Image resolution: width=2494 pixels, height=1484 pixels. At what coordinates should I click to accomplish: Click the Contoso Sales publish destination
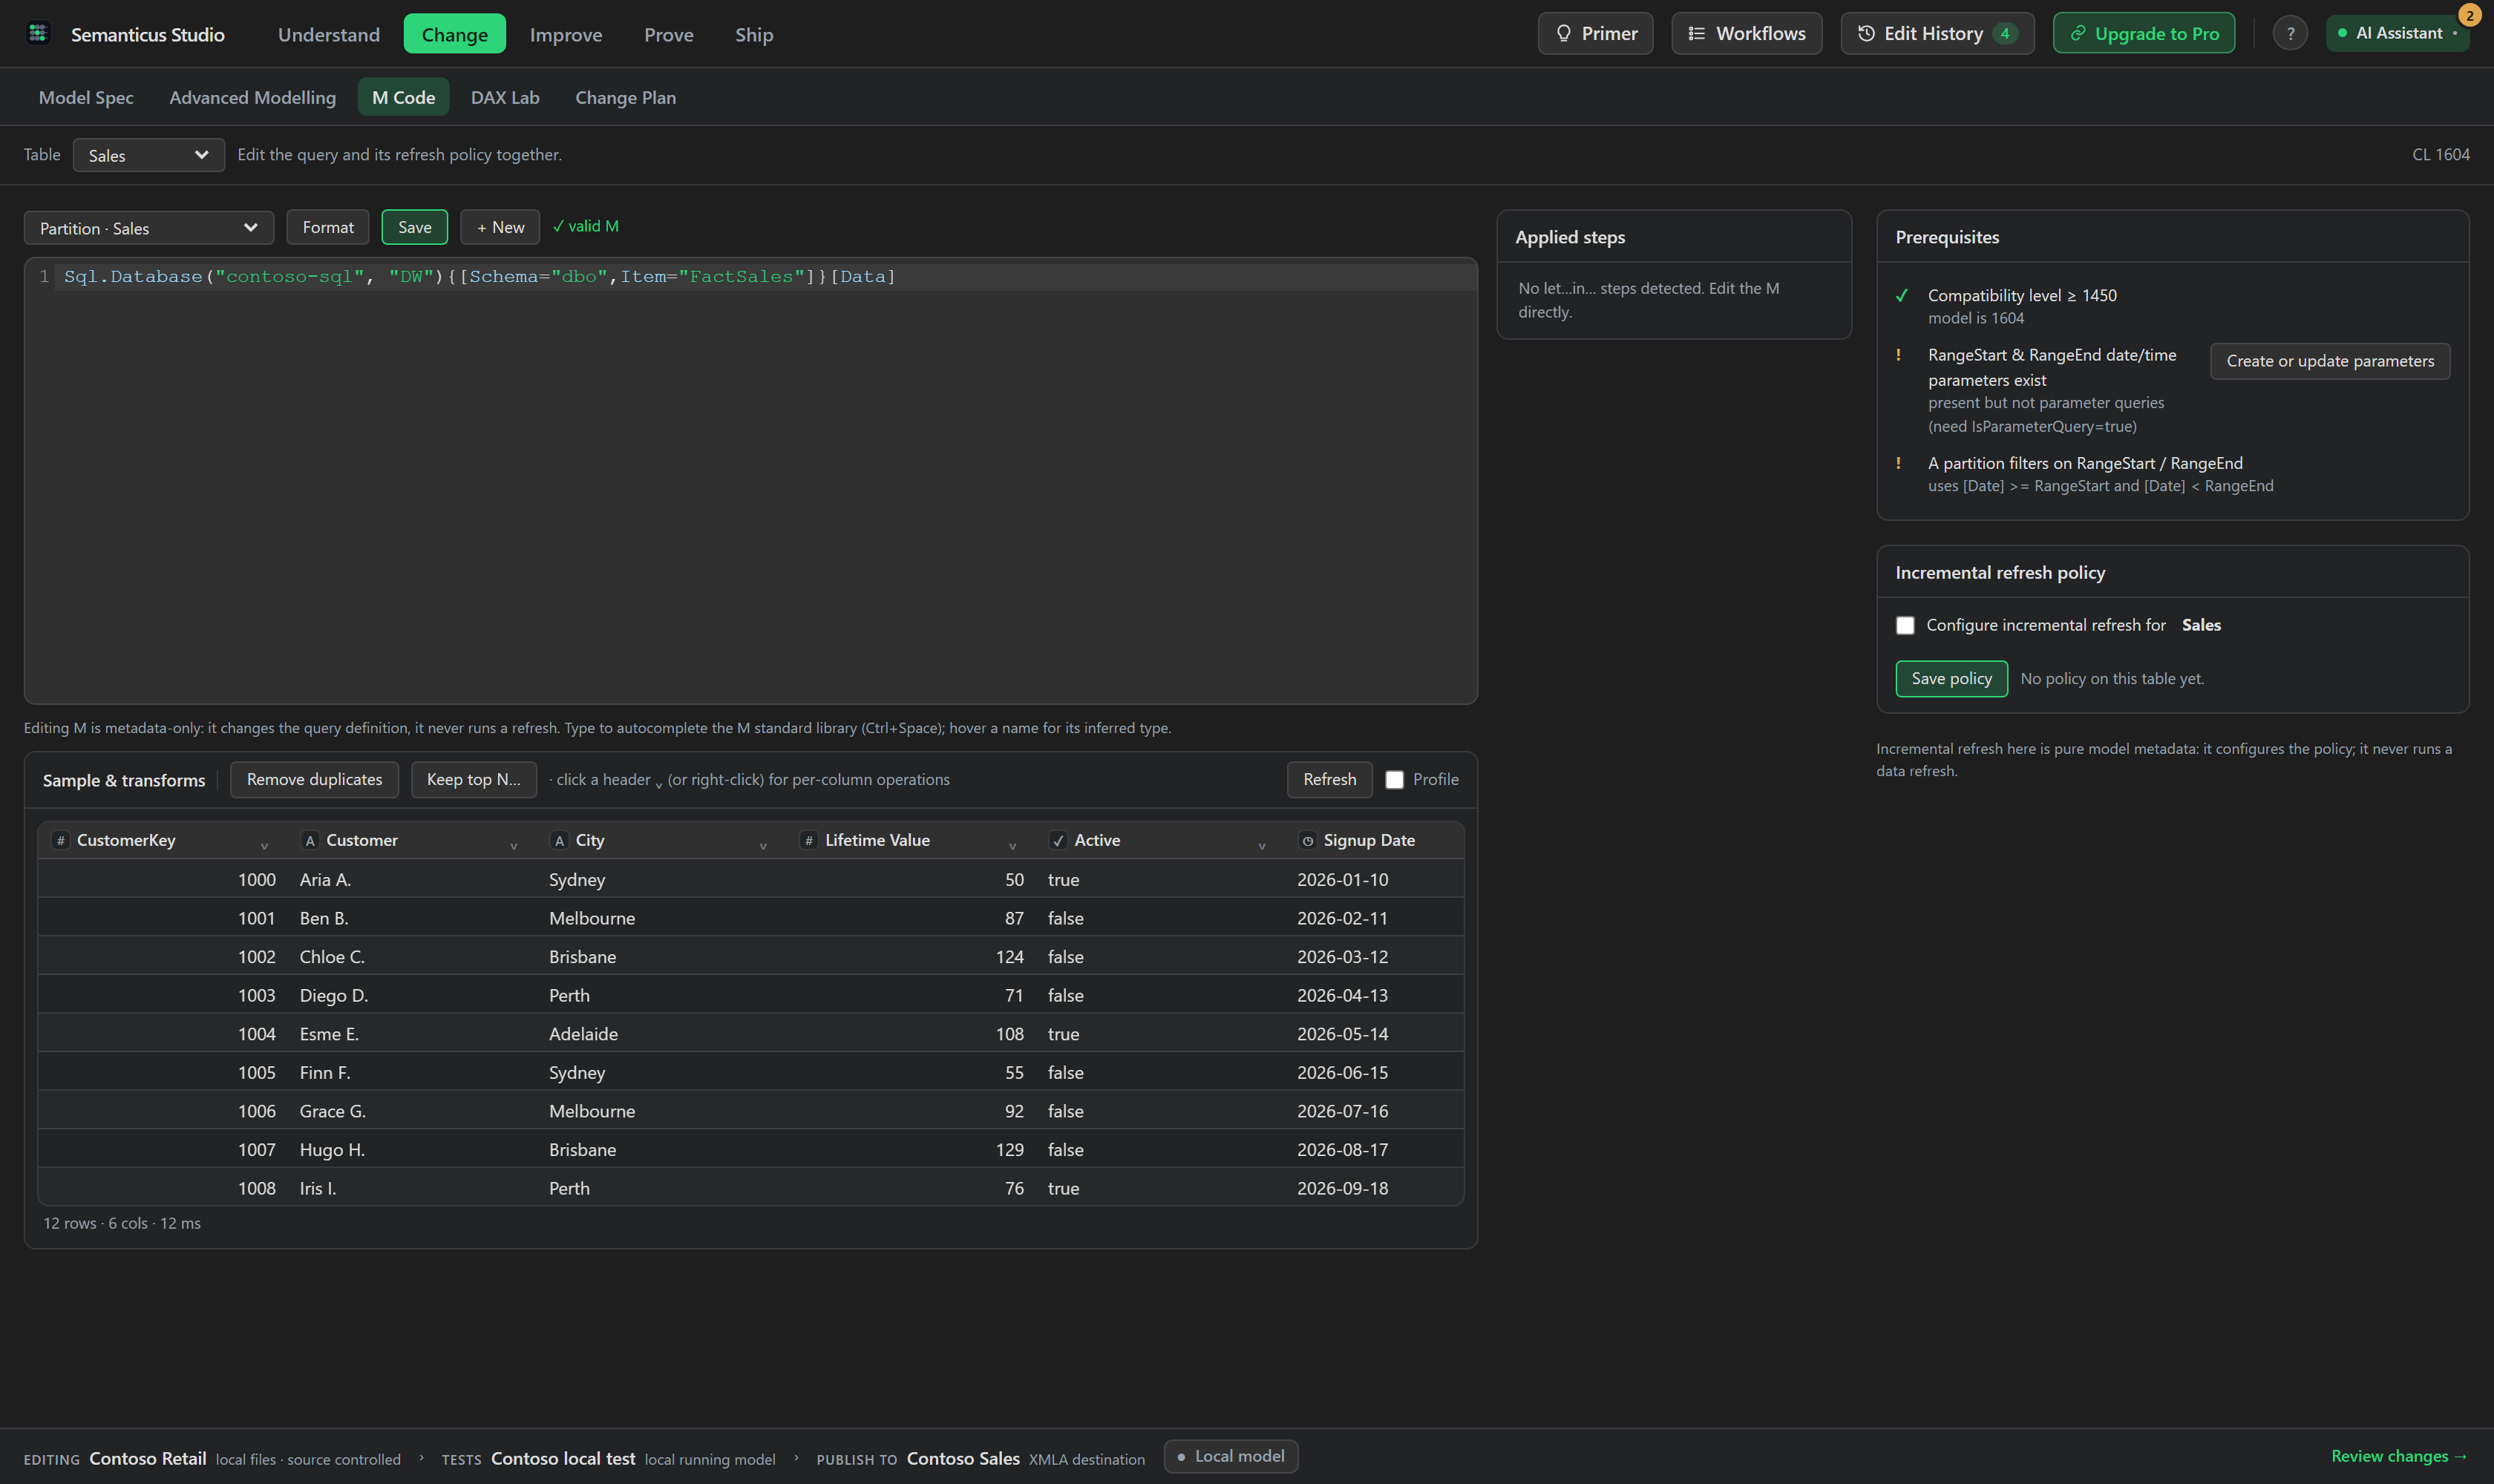coord(963,1458)
